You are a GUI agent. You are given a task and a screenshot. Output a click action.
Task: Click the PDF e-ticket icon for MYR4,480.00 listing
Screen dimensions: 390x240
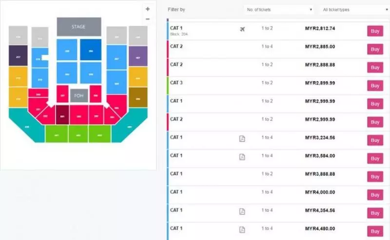pos(242,230)
